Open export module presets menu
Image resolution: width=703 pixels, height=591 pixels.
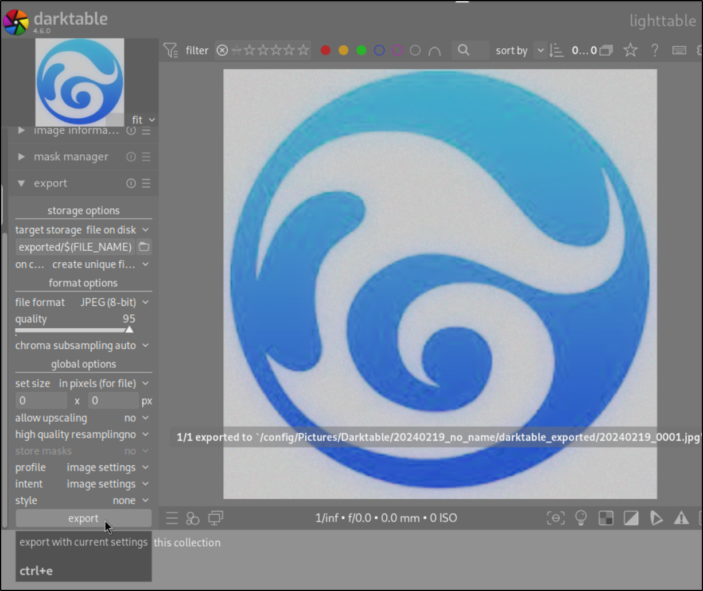click(x=146, y=183)
